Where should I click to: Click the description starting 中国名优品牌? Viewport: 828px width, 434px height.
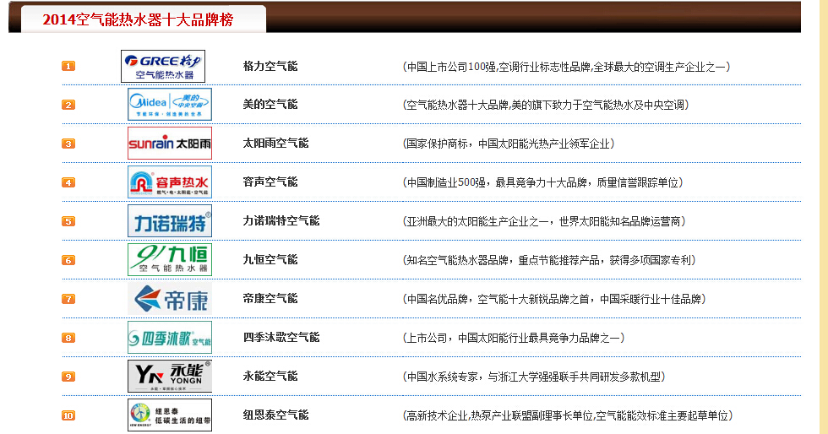554,299
